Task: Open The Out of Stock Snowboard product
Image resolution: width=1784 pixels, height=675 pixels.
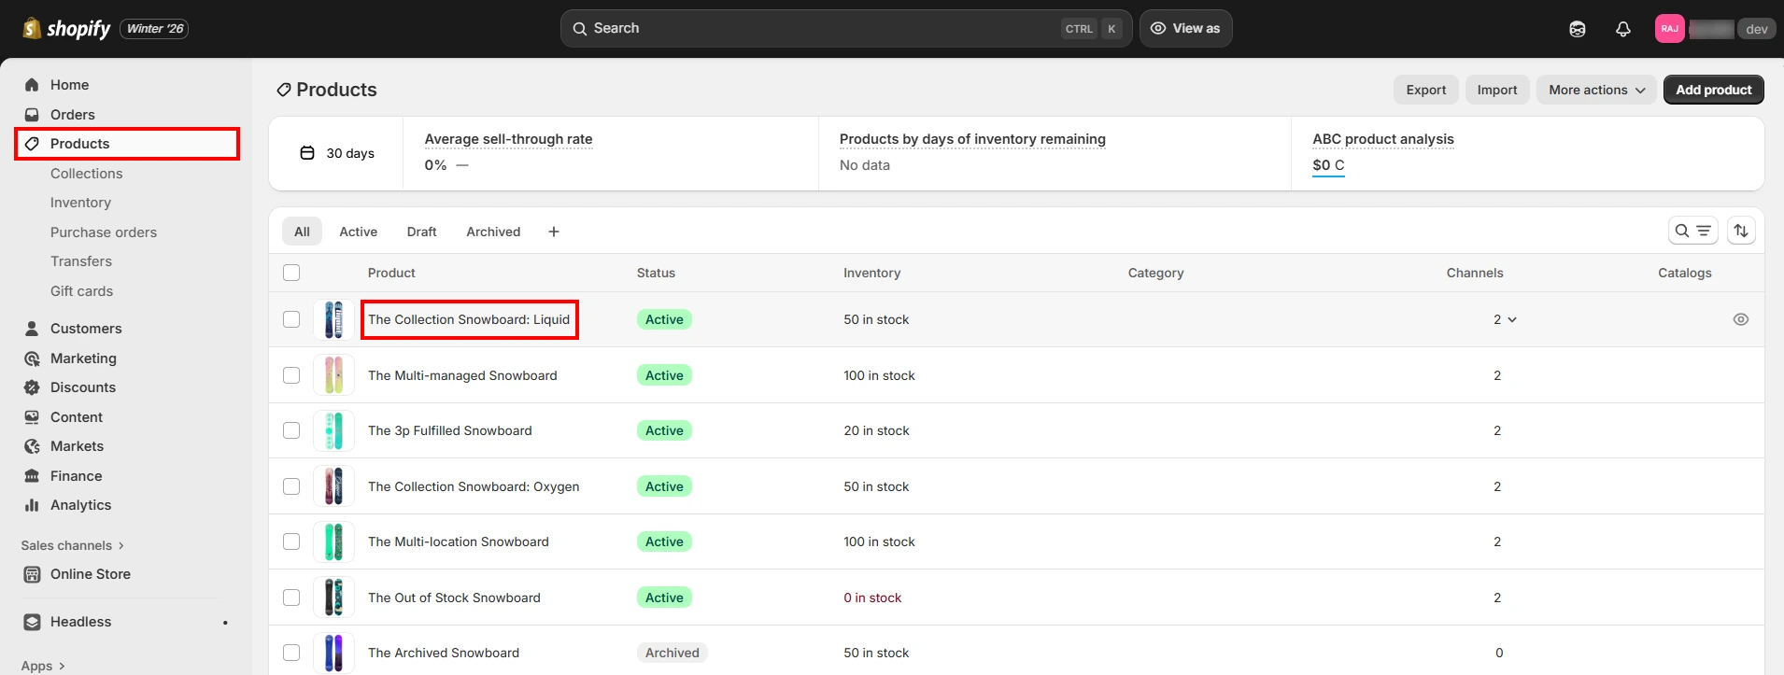Action: coord(454,598)
